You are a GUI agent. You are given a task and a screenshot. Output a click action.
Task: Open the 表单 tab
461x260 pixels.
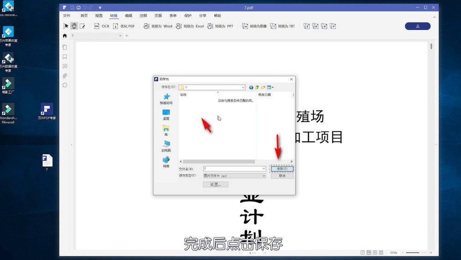click(x=173, y=16)
